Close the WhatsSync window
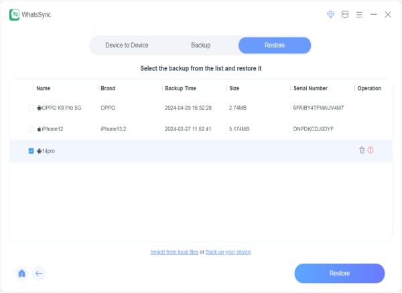 388,15
